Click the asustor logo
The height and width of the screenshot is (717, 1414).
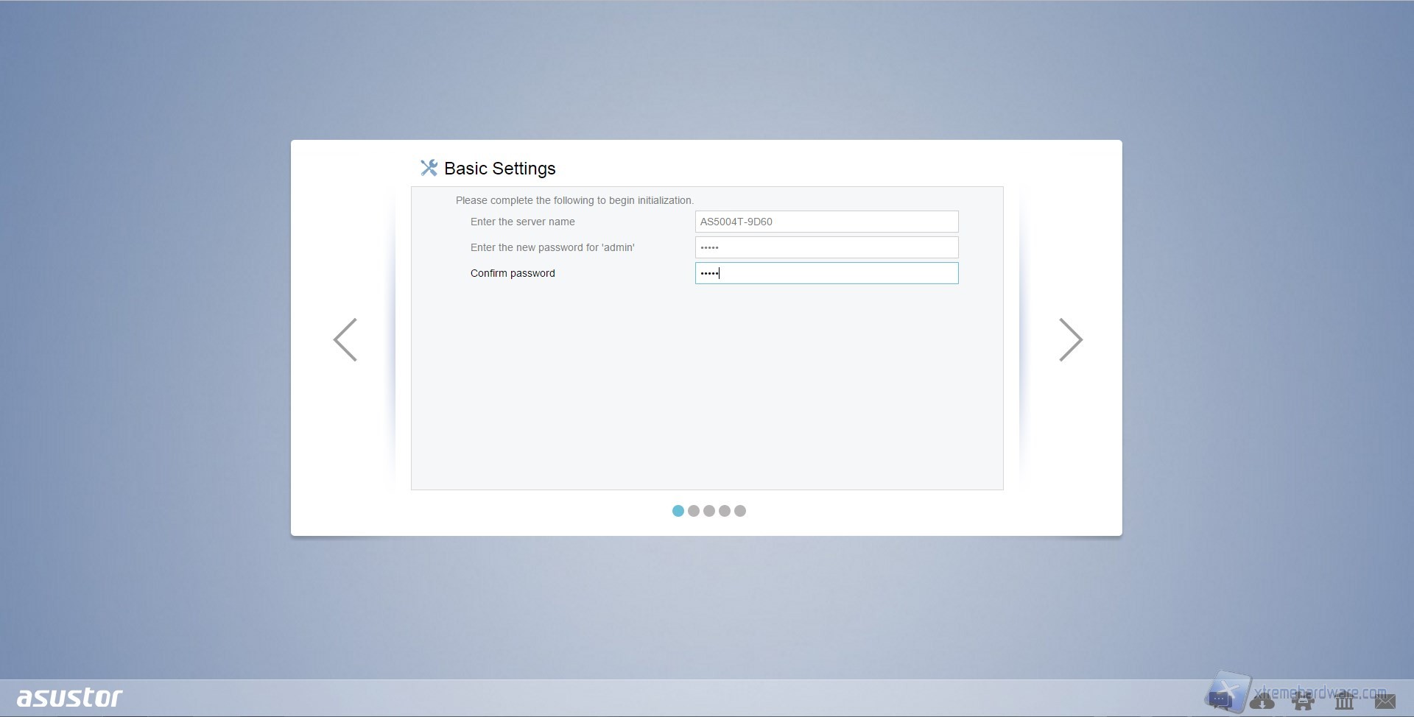tap(70, 697)
